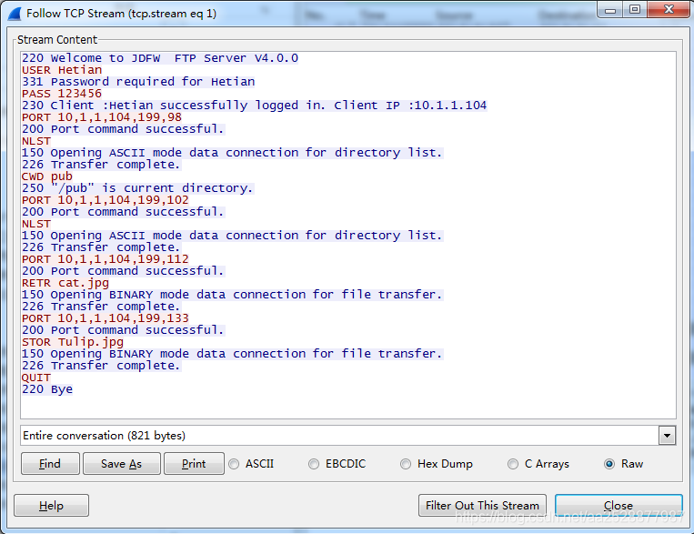The width and height of the screenshot is (694, 534).
Task: Click the Save As button
Action: tap(121, 464)
